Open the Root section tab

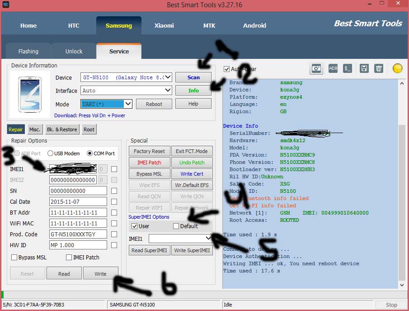[89, 129]
